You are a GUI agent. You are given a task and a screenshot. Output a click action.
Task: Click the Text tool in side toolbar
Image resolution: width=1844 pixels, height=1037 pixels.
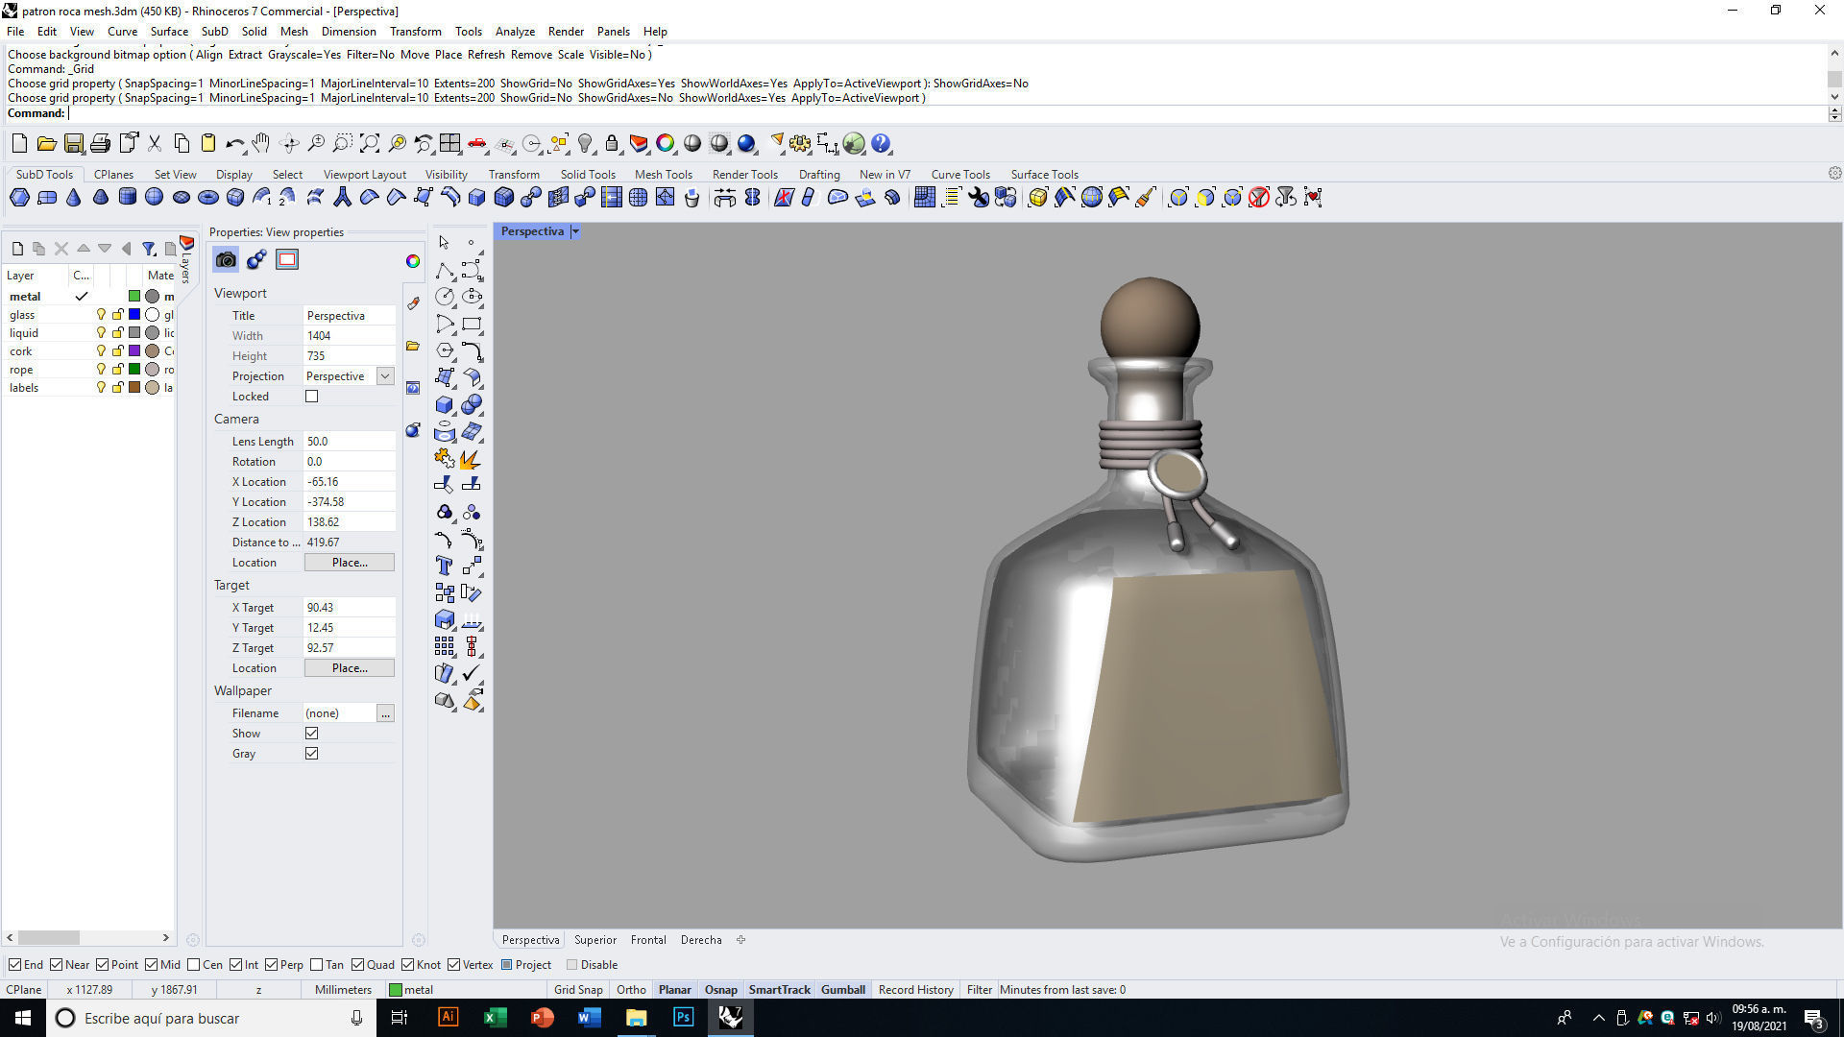[445, 566]
